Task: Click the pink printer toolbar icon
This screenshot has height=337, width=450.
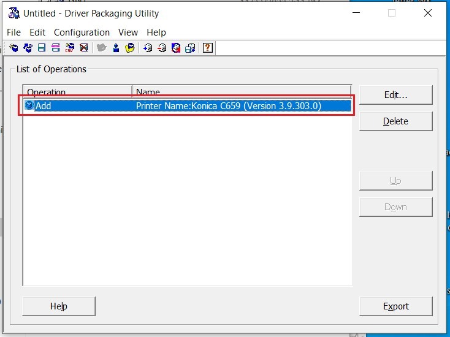Action: coord(56,48)
